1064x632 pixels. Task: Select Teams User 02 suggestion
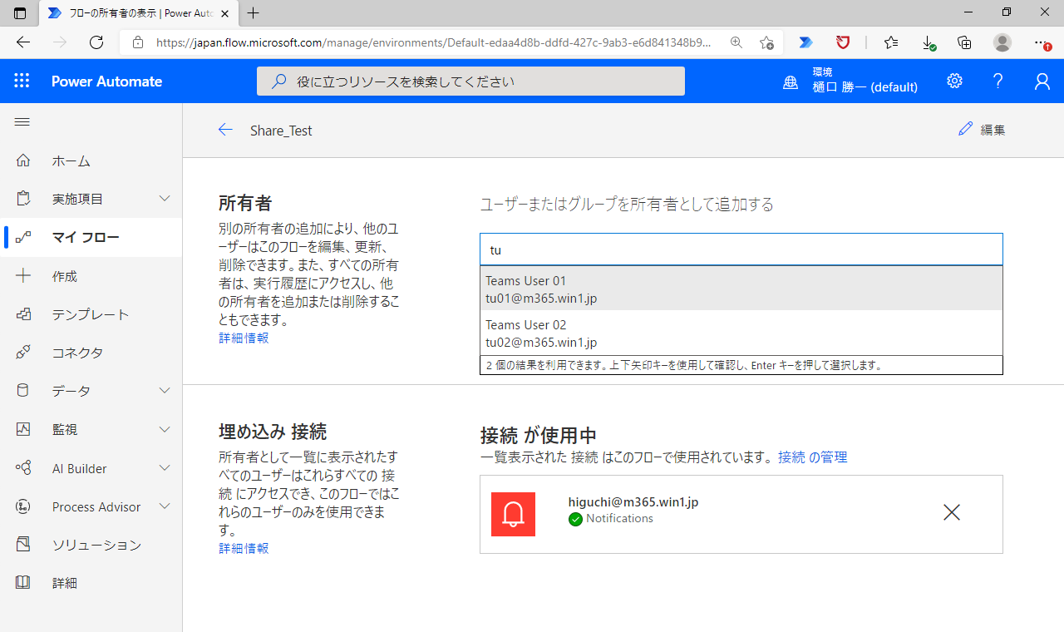[x=741, y=333]
